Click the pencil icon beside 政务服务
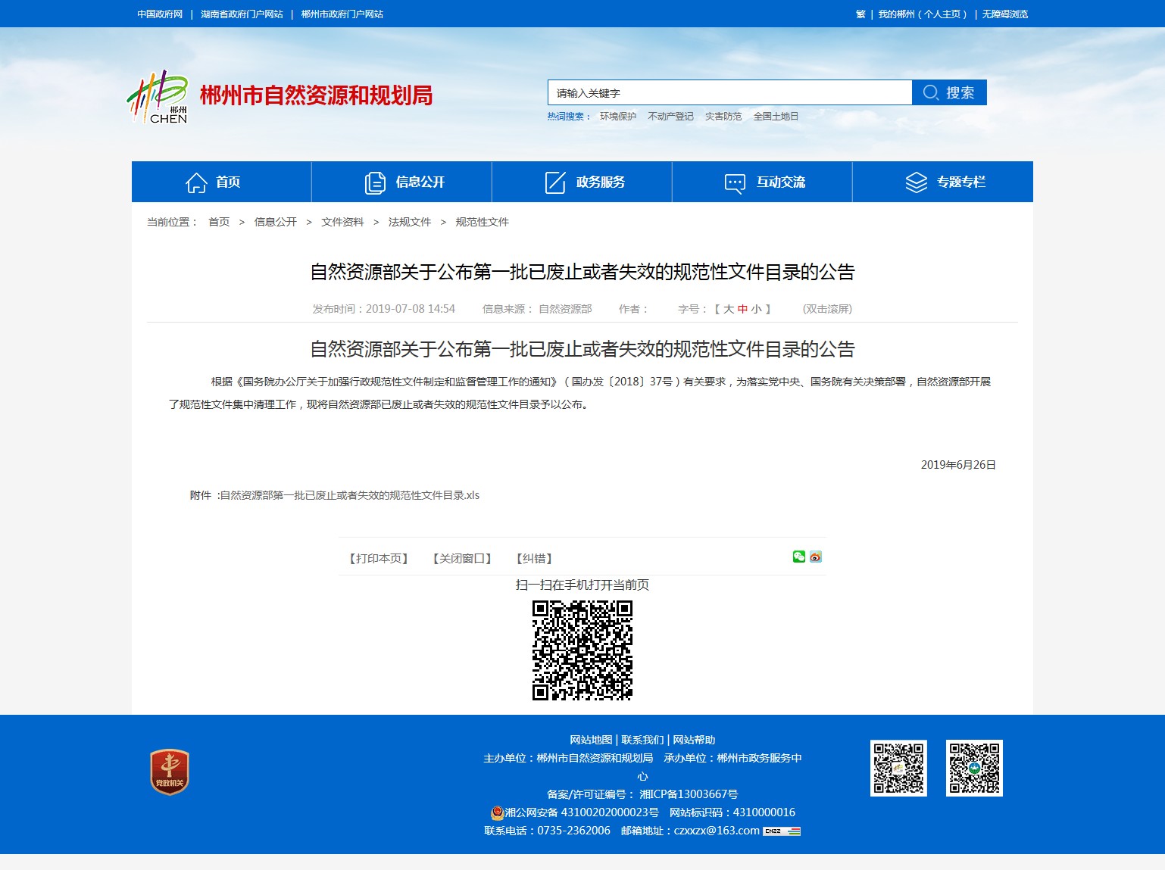Image resolution: width=1165 pixels, height=870 pixels. tap(555, 182)
